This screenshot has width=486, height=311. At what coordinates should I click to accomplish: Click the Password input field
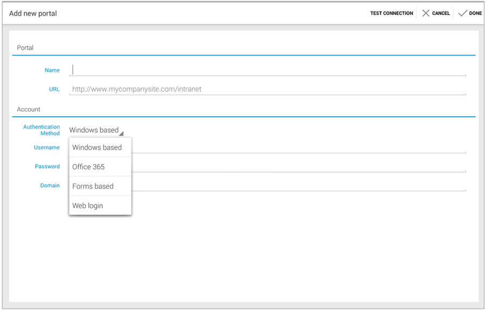point(270,166)
